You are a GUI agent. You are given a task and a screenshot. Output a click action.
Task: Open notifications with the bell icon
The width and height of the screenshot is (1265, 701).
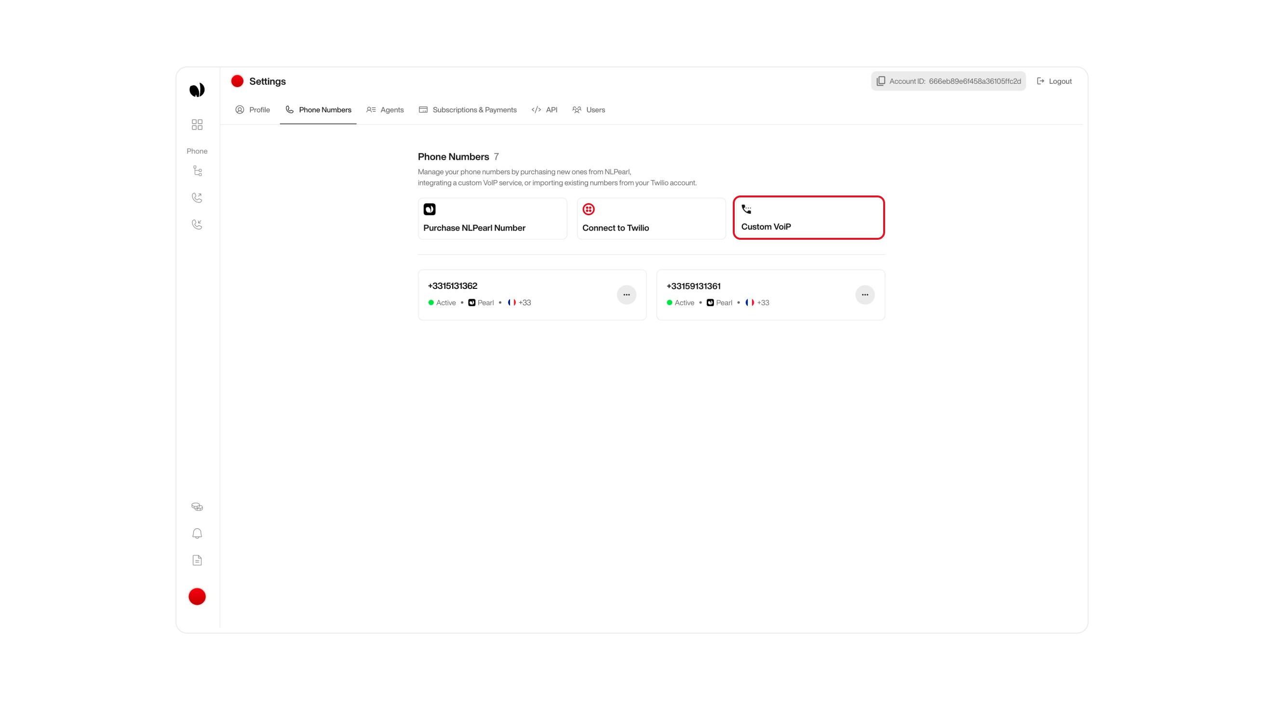(197, 533)
